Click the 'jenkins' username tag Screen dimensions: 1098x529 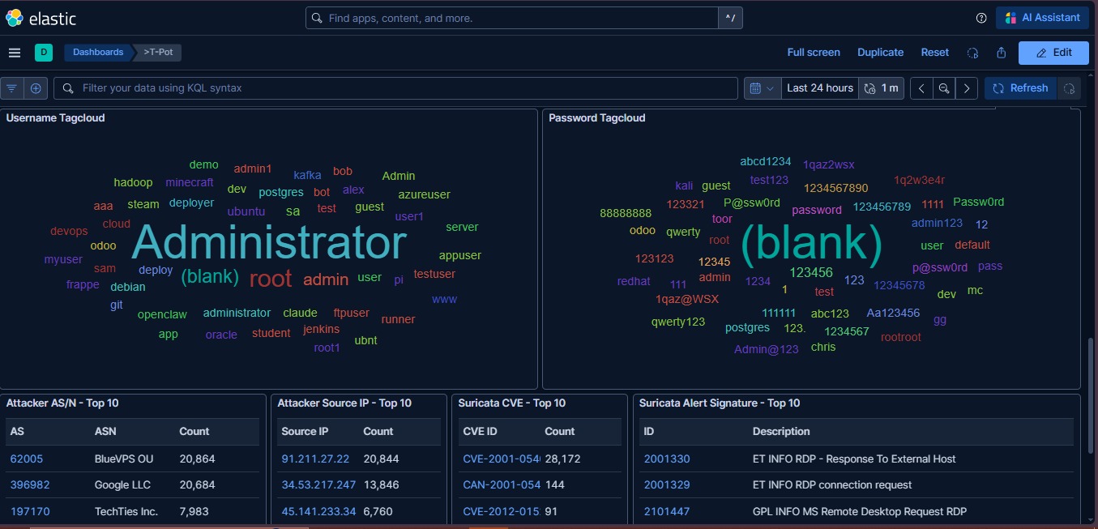[322, 329]
